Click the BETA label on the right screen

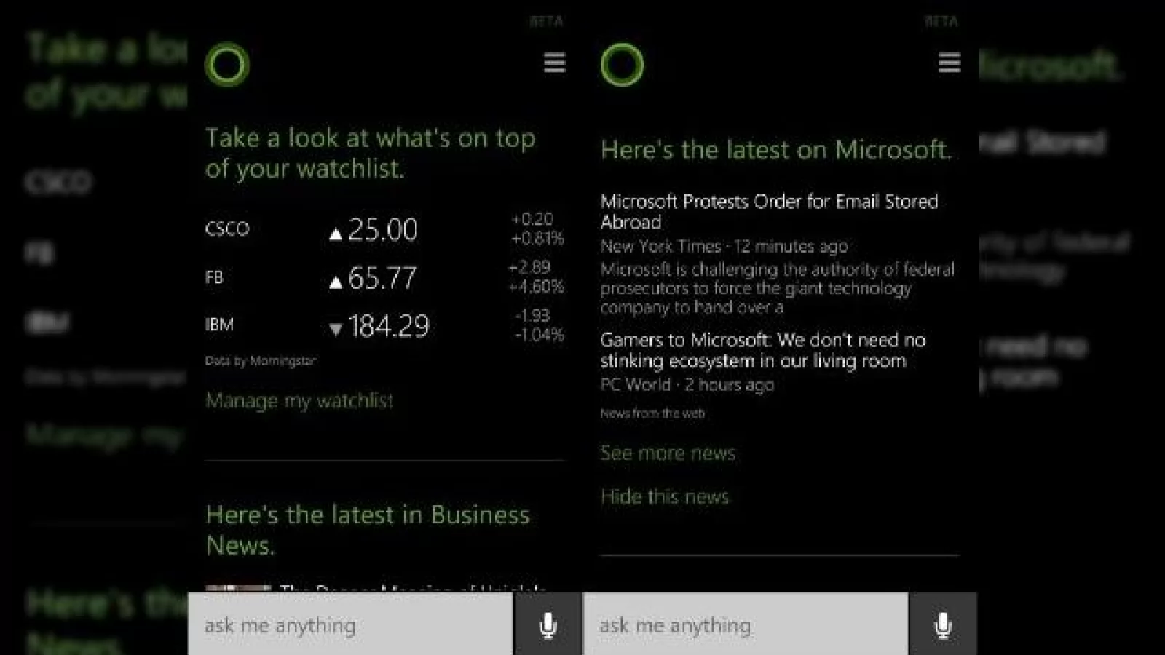(941, 21)
